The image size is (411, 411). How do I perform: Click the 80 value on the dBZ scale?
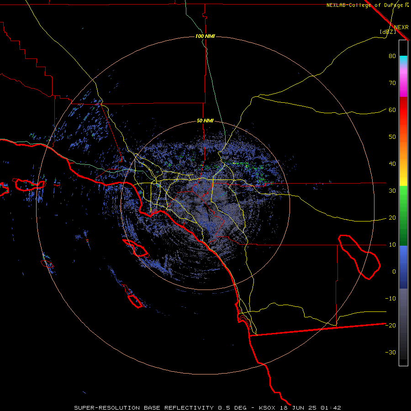point(392,56)
